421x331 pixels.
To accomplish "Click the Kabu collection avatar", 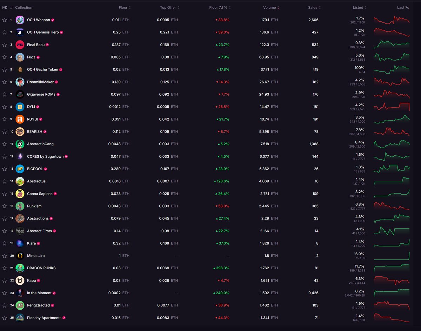I will [20, 281].
